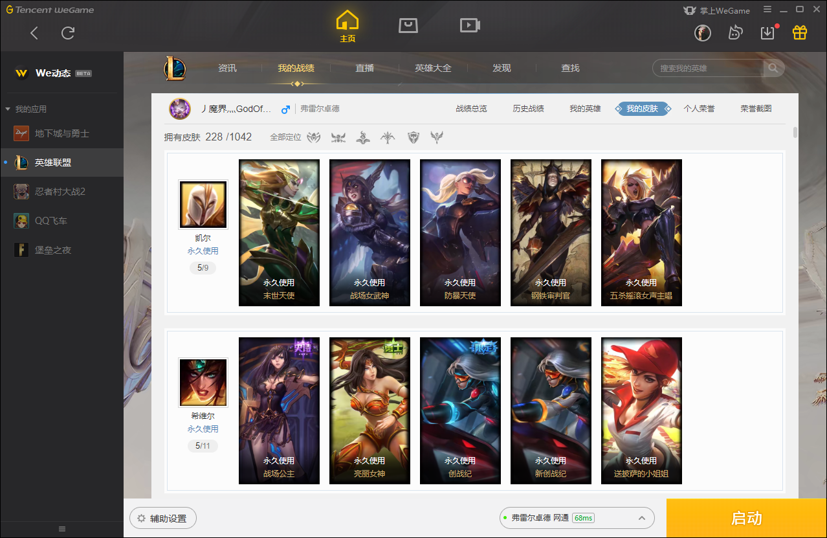Open the 末世天使 skin card
This screenshot has height=538, width=827.
click(279, 232)
